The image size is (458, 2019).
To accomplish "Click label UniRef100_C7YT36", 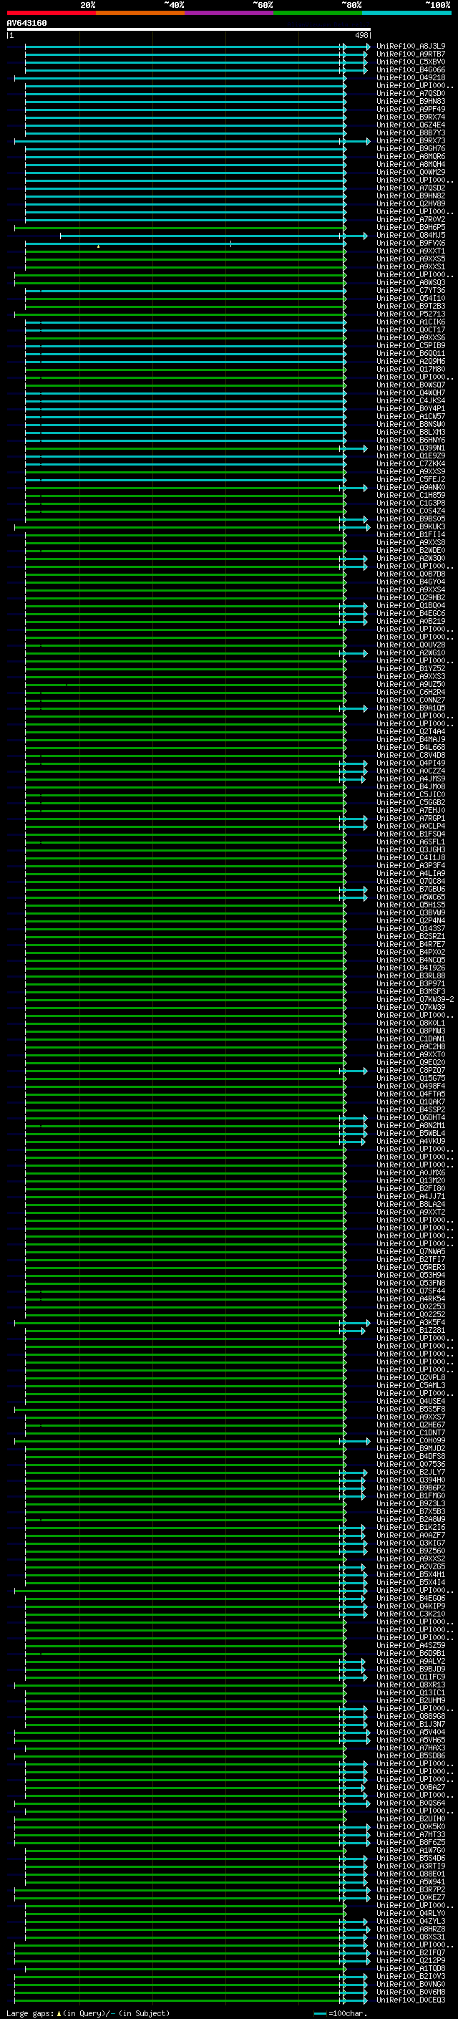I will (411, 291).
